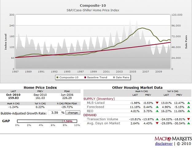Click the MLS-Listed YoY green up arrow
The width and height of the screenshot is (192, 149).
click(x=188, y=103)
